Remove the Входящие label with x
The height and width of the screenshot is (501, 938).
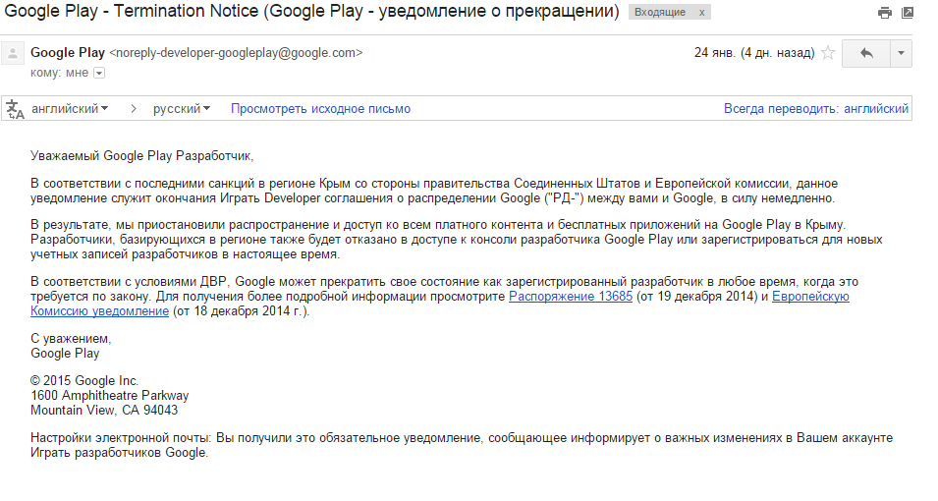(700, 13)
